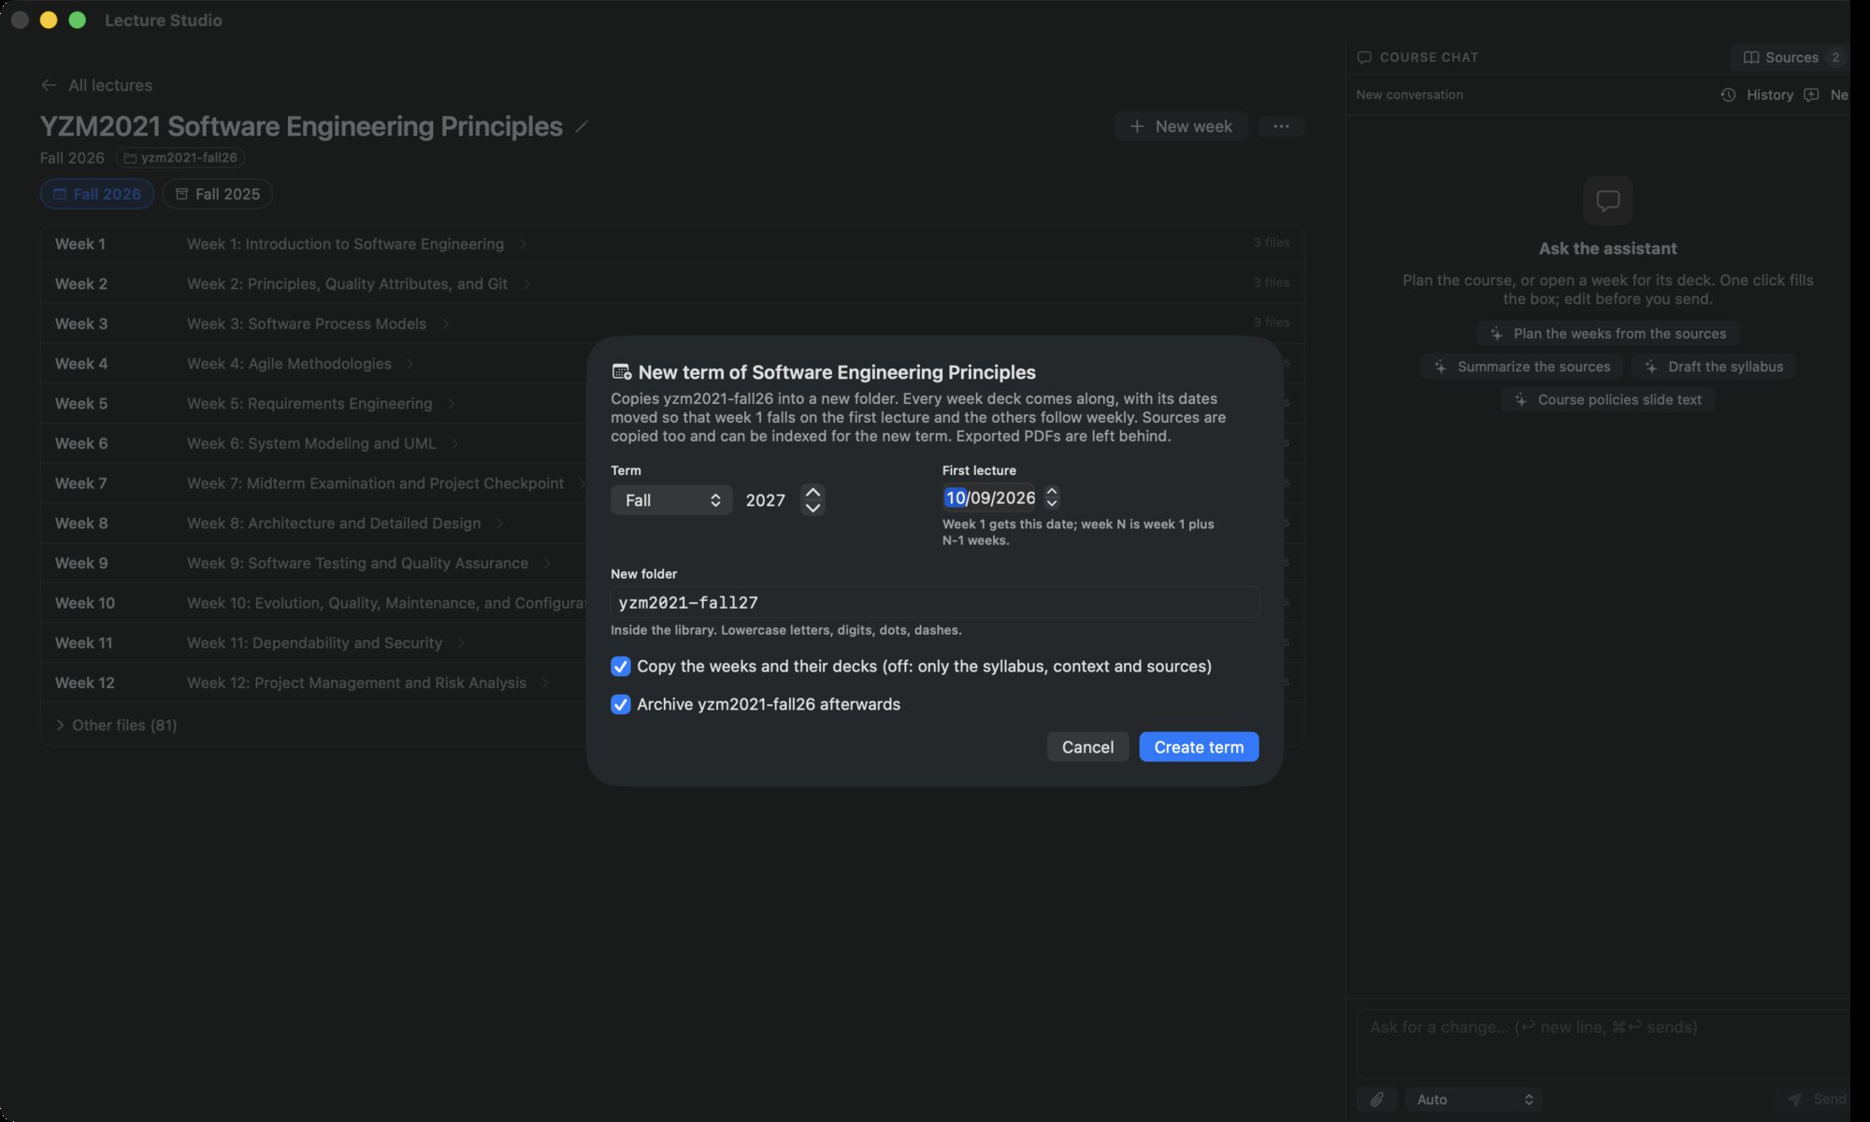Click the New folder field yzm2021-fall27
Viewport: 1870px width, 1122px height.
(x=935, y=602)
